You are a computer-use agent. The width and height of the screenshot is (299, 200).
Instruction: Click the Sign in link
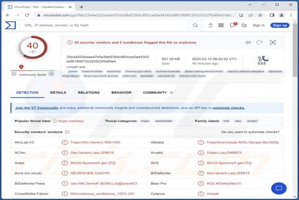click(x=258, y=25)
